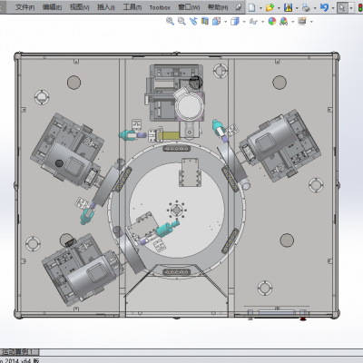Click the Hide/Show Items glasses icon
Screen dimensions: 363x363
pos(253,21)
